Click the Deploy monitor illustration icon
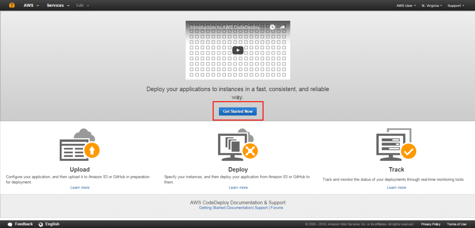This screenshot has height=228, width=475. click(x=237, y=145)
